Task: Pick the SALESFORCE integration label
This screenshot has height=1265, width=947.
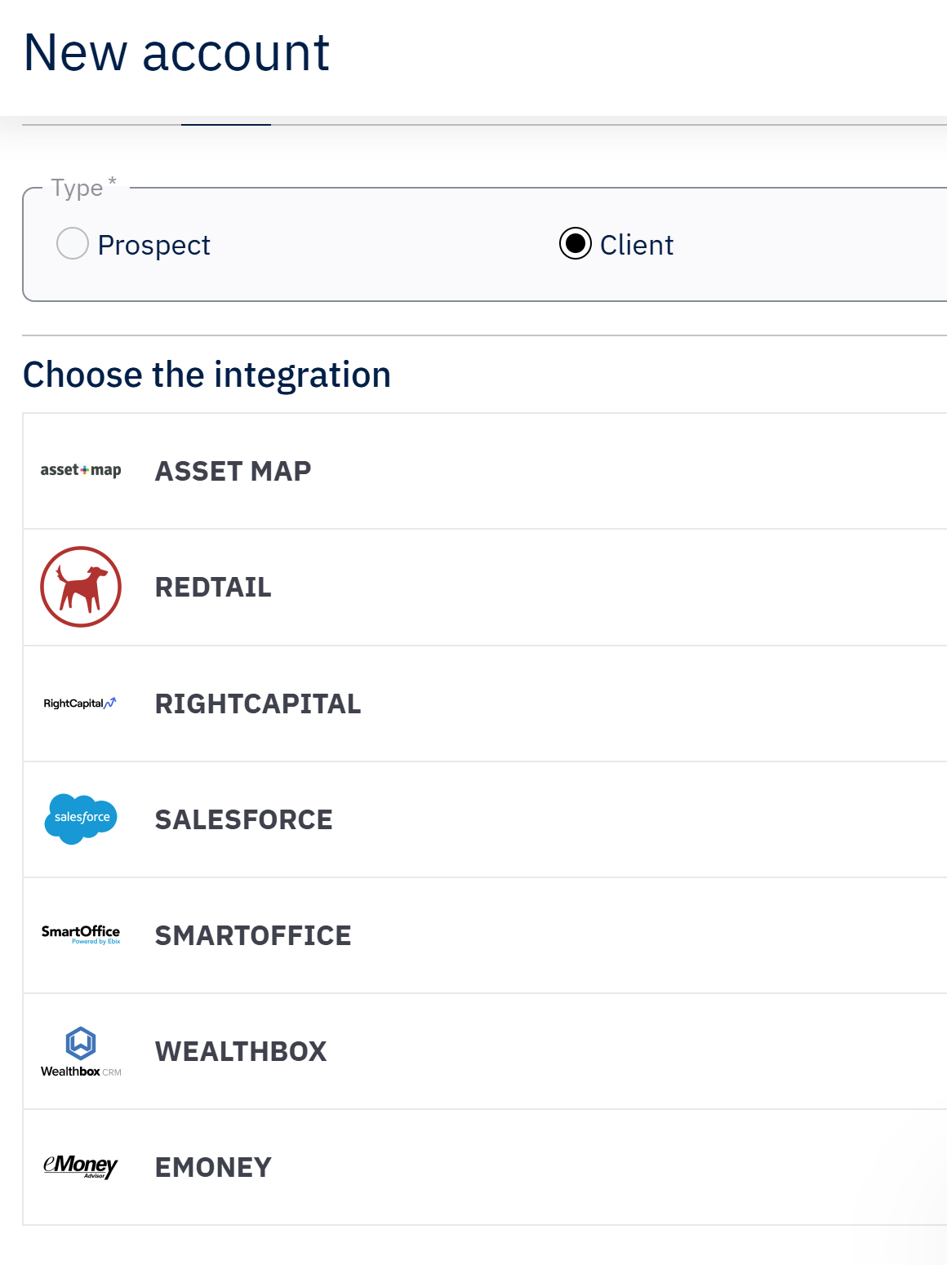Action: (243, 819)
